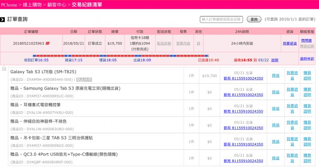
Task: Click the delivery progress bar
Action: coord(121,55)
